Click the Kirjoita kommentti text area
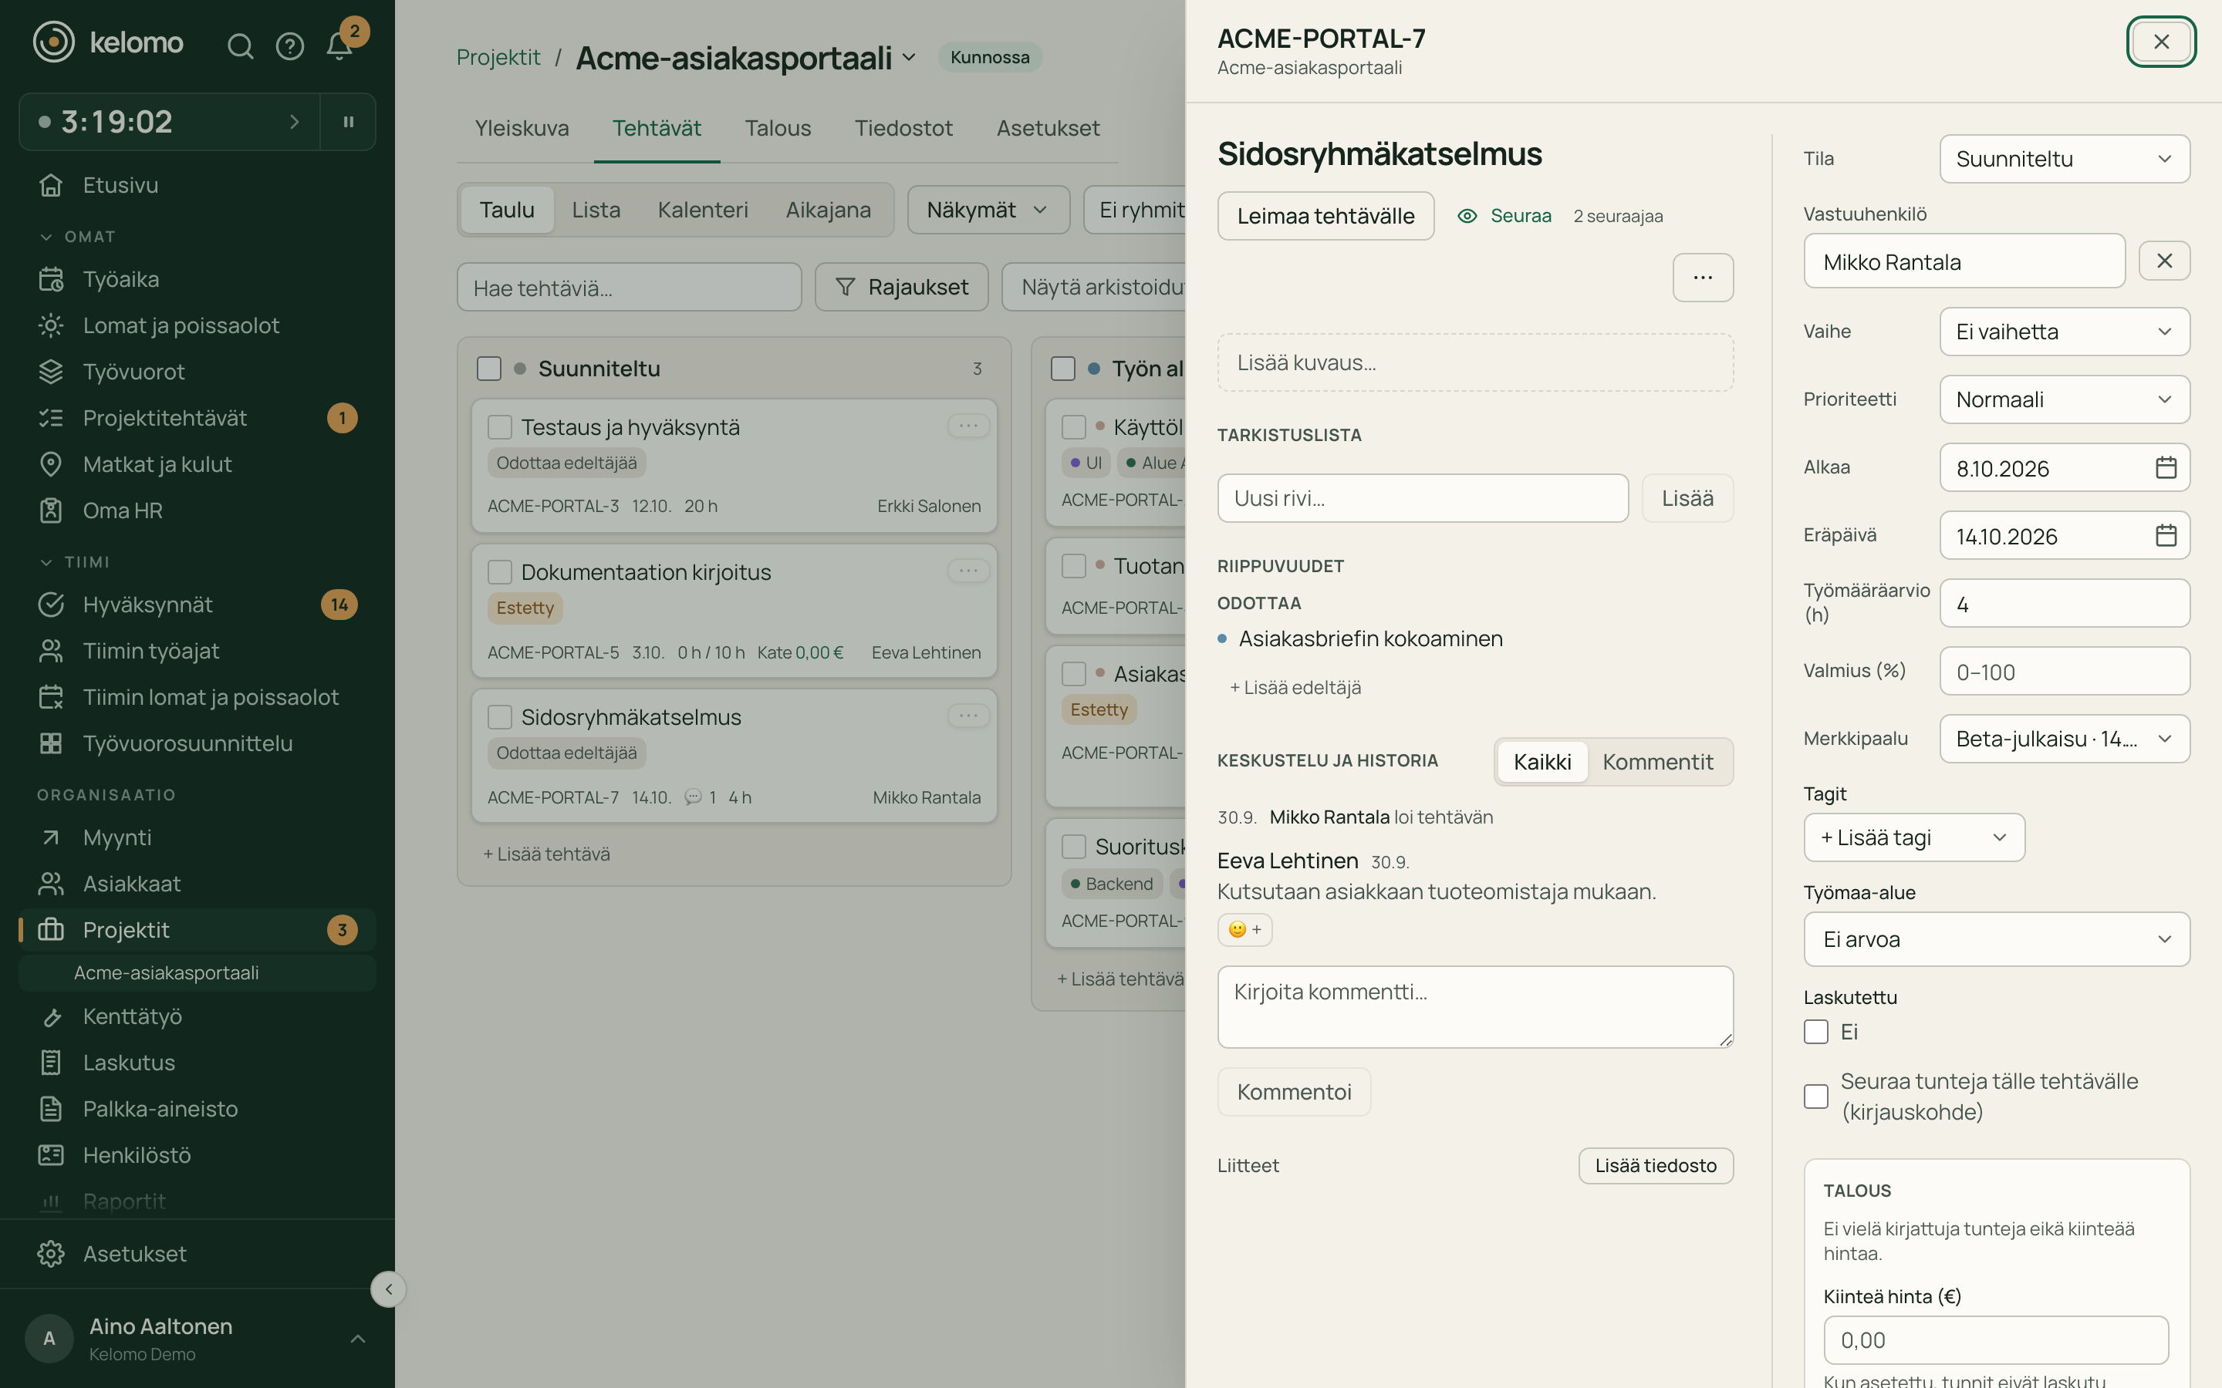This screenshot has width=2222, height=1388. 1474,1006
